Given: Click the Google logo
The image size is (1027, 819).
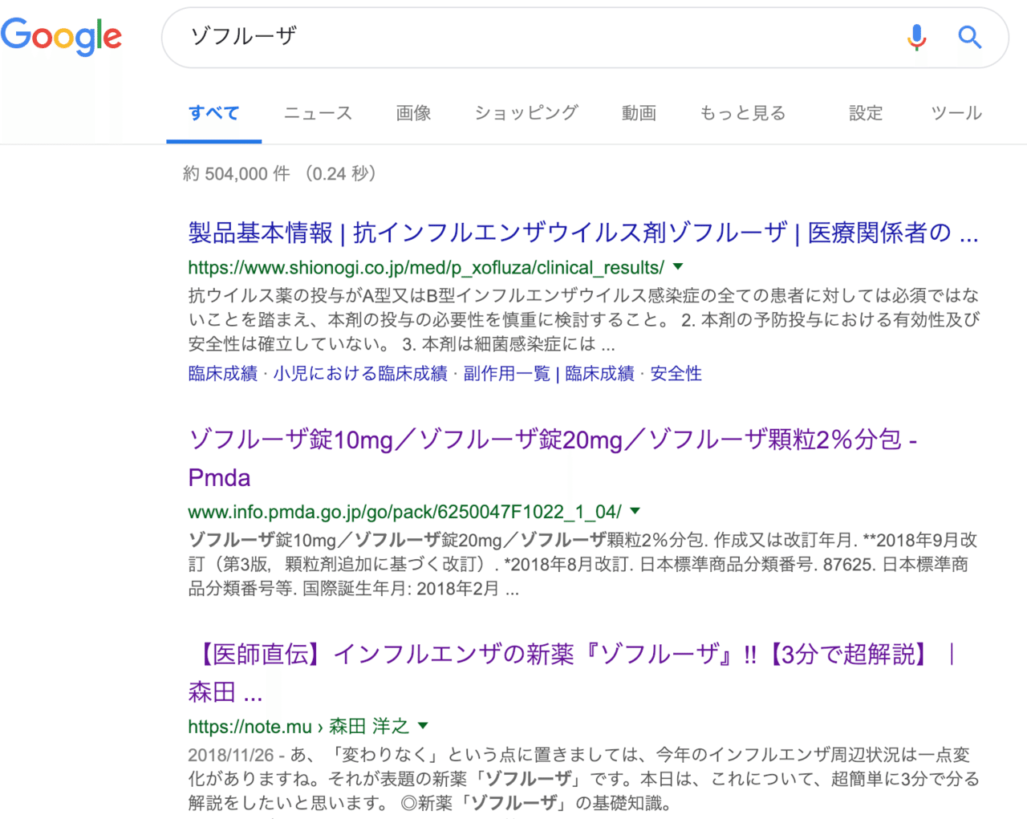Looking at the screenshot, I should (x=61, y=37).
